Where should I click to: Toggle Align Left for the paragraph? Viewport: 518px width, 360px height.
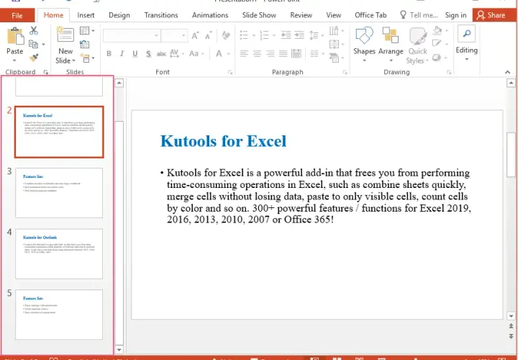tap(244, 53)
